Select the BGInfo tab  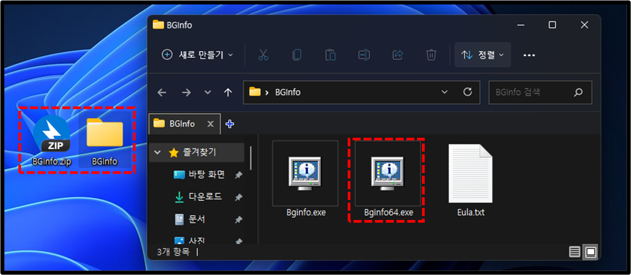click(x=184, y=124)
